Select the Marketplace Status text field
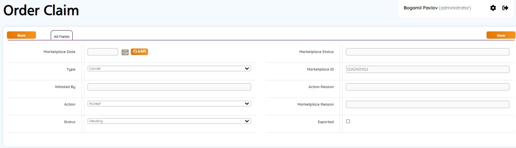This screenshot has width=516, height=148. tap(428, 52)
